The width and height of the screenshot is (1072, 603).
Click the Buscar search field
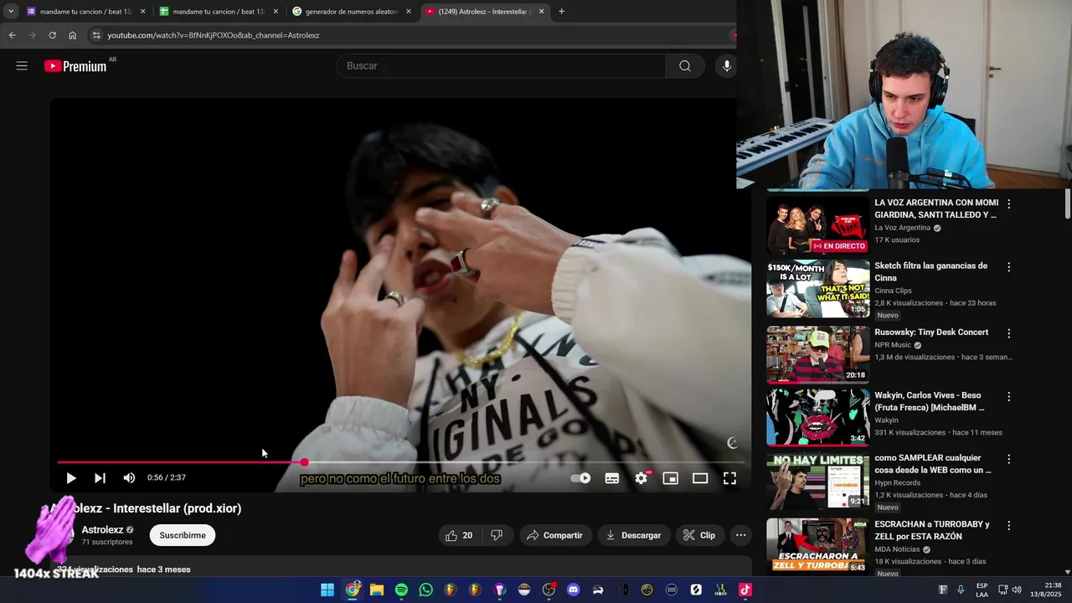[x=501, y=65]
